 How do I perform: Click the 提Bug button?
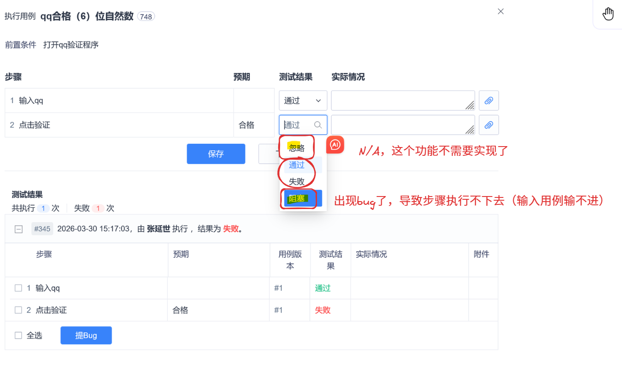[86, 335]
